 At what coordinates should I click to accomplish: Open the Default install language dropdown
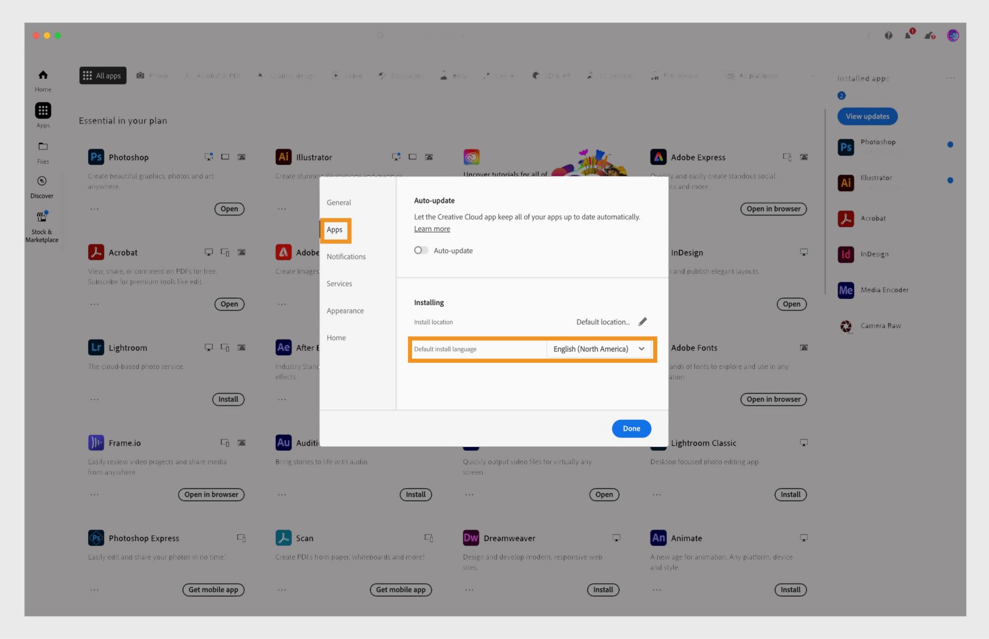(599, 349)
